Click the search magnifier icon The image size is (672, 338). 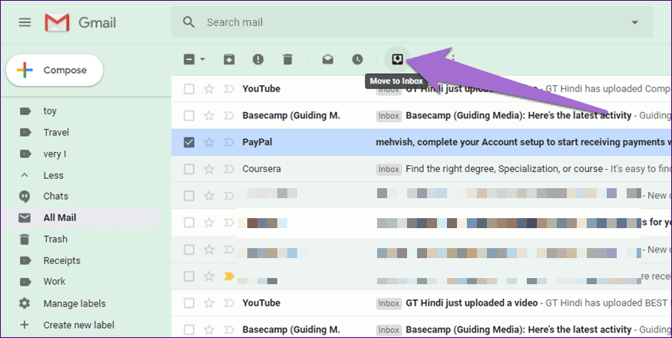189,22
